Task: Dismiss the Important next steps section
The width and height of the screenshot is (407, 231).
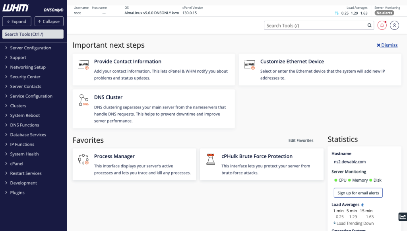Action: click(x=387, y=45)
